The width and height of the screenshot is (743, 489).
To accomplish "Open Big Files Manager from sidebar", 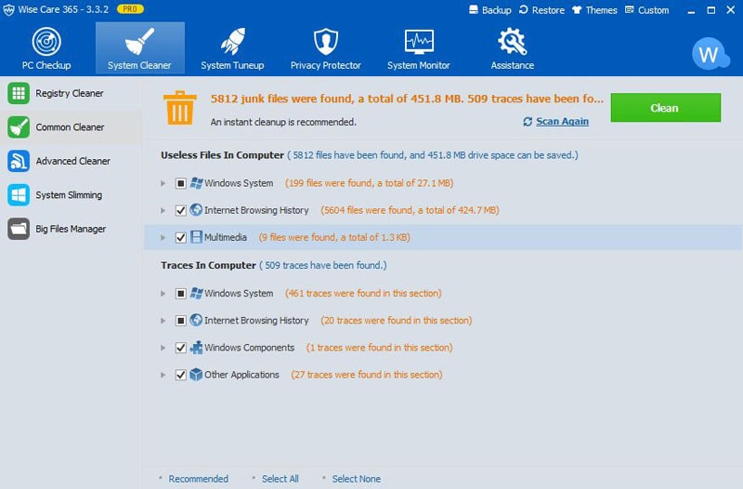I will click(x=71, y=229).
